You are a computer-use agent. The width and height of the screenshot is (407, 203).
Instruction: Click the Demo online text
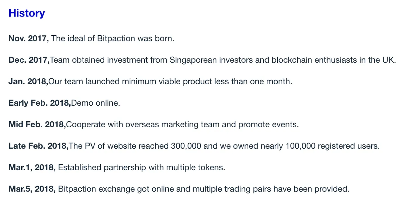[x=96, y=103]
